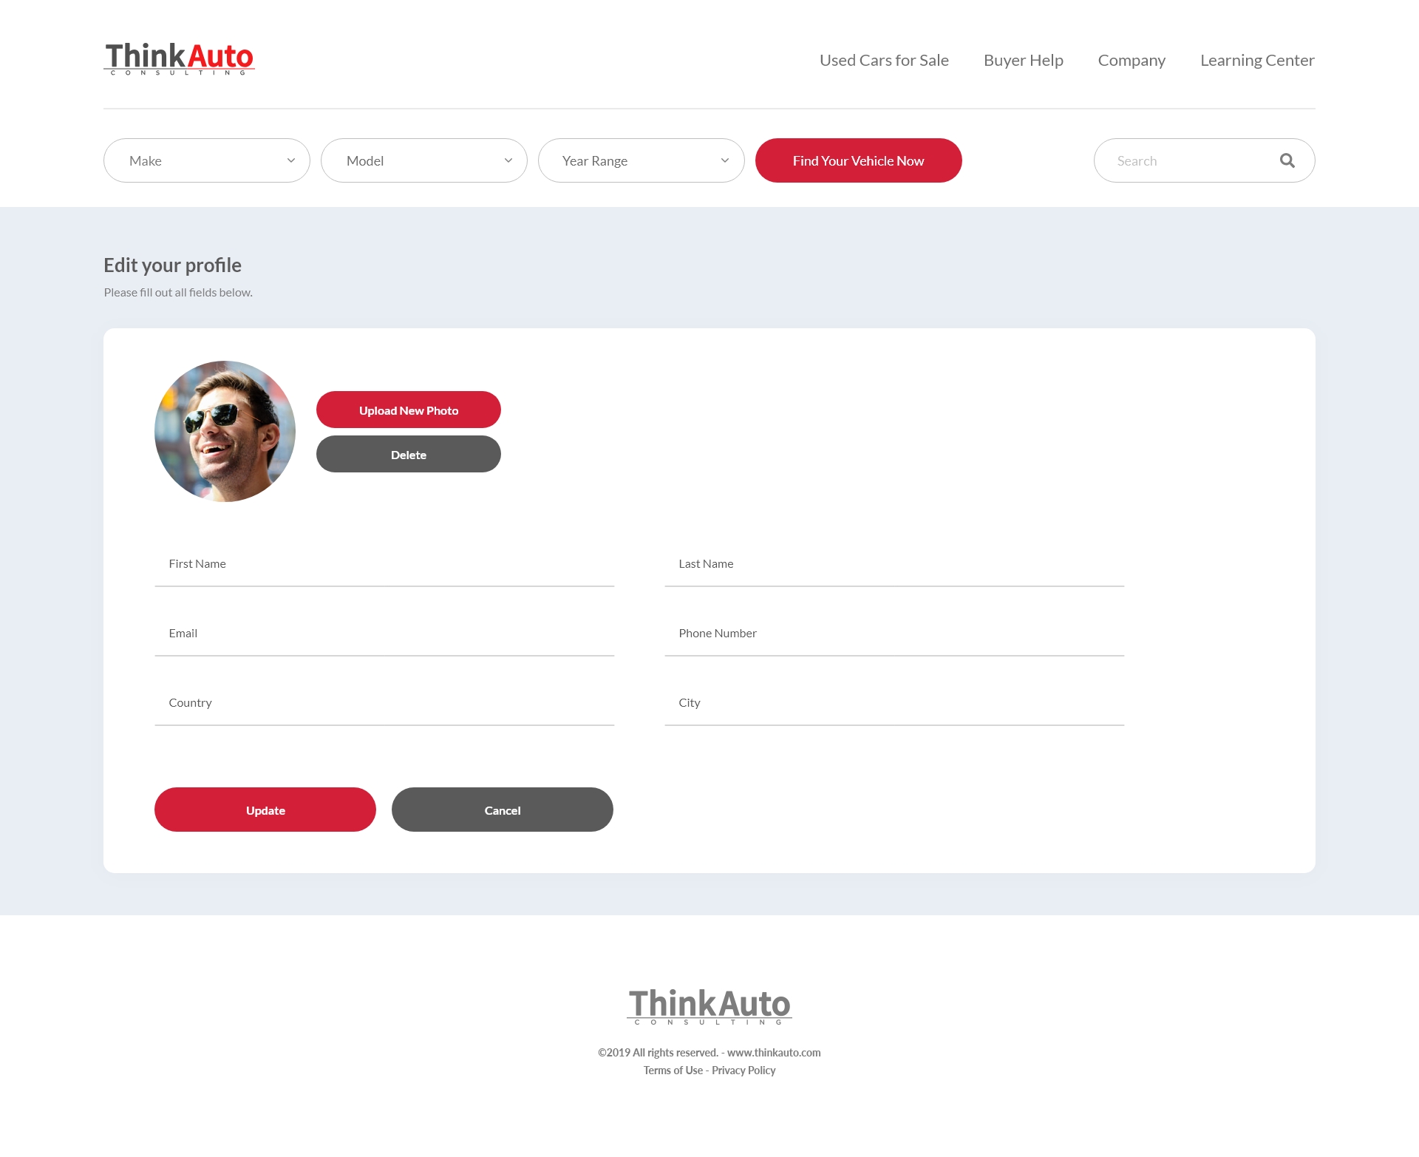The height and width of the screenshot is (1157, 1419).
Task: Delete the profile photo
Action: [x=409, y=454]
